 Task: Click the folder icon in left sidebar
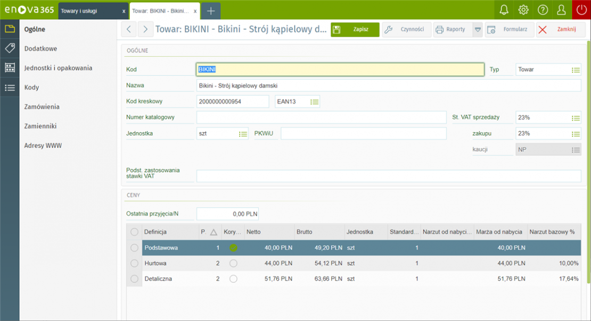[x=10, y=29]
